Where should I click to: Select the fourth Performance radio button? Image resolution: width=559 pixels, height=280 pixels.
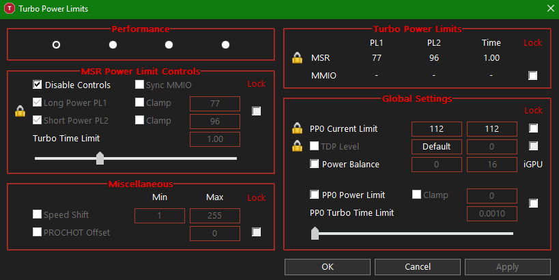pyautogui.click(x=225, y=45)
